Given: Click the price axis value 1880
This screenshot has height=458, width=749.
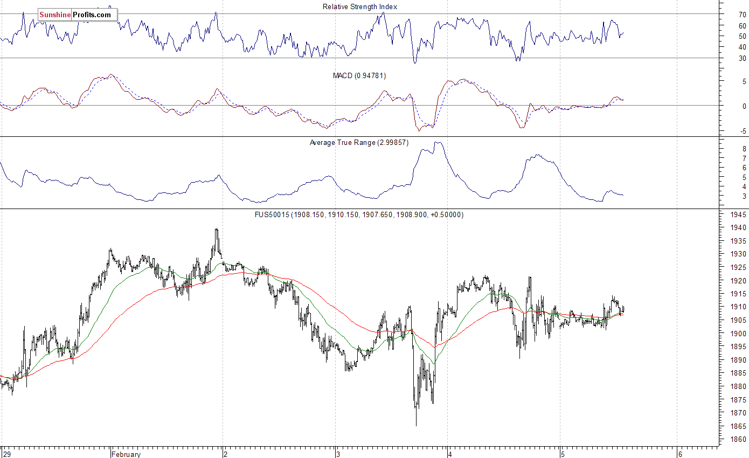Looking at the screenshot, I should point(739,387).
